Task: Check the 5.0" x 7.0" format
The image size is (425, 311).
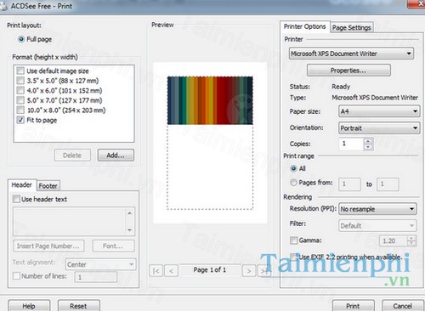Action: (20, 100)
